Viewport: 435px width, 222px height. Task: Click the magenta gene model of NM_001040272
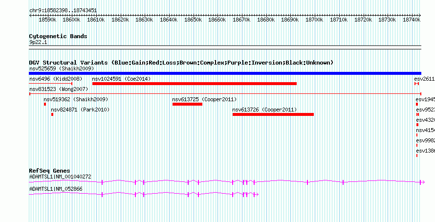click(x=227, y=182)
